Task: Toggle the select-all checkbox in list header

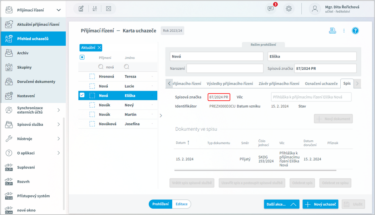Action: [x=82, y=57]
